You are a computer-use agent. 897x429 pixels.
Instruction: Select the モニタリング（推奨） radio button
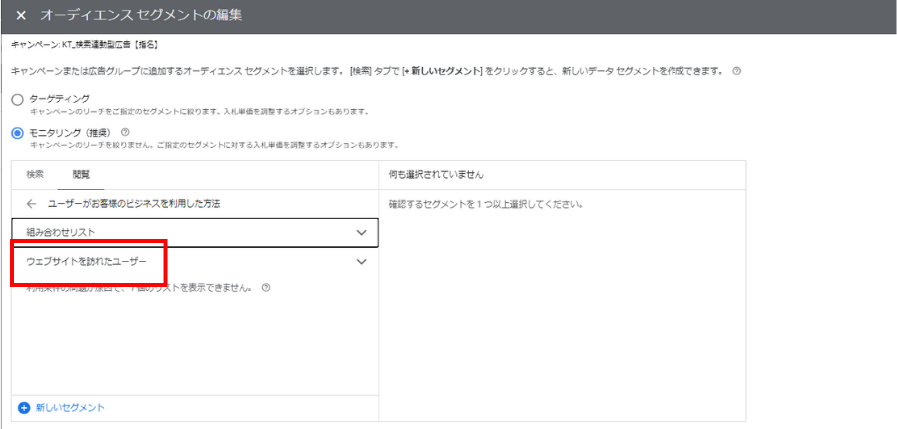coord(16,132)
